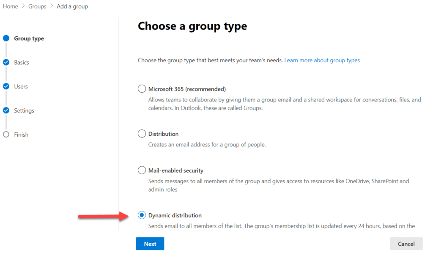Image resolution: width=433 pixels, height=253 pixels.
Task: Jump to the Users wizard step
Action: 21,86
